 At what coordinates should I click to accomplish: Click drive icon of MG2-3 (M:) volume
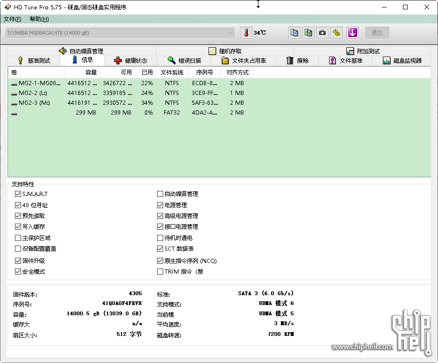(x=14, y=103)
